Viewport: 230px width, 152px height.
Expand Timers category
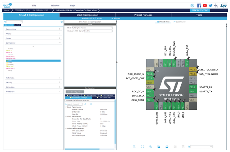(x=33, y=38)
